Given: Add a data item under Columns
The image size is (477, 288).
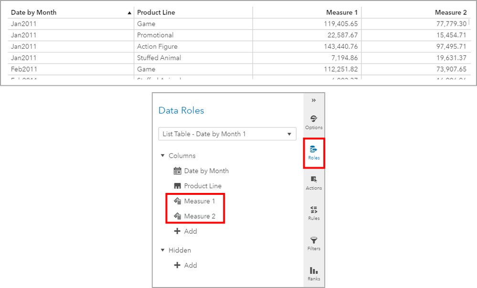Looking at the screenshot, I should click(185, 231).
